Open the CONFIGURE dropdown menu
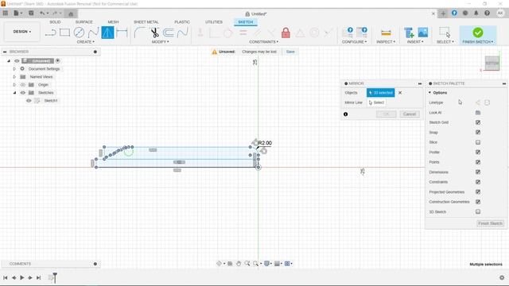The image size is (509, 286). coord(354,42)
